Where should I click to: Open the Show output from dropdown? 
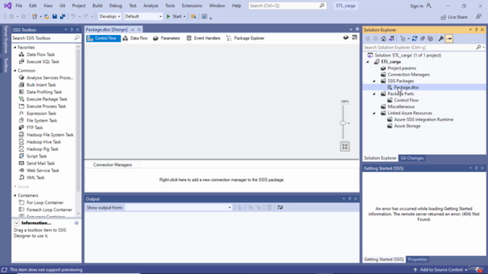point(178,208)
